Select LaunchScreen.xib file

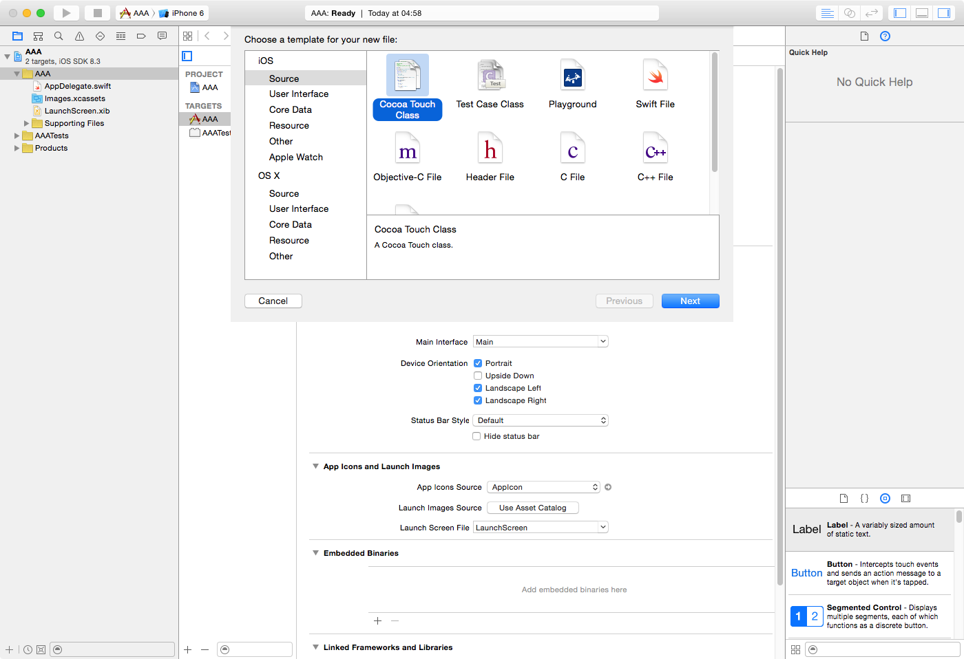point(77,111)
